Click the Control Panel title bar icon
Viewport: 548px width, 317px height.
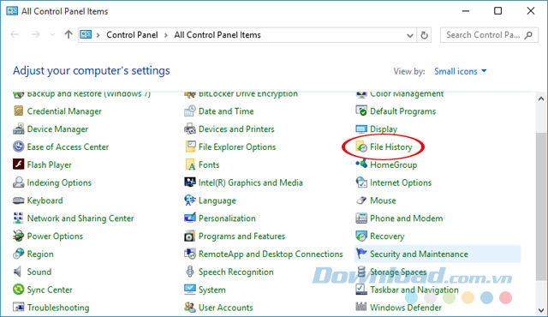click(12, 11)
